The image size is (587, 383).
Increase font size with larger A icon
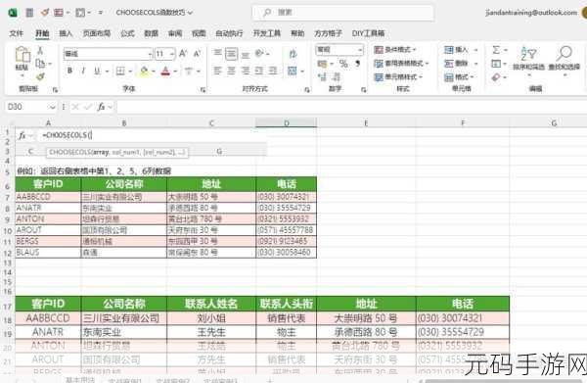point(183,54)
